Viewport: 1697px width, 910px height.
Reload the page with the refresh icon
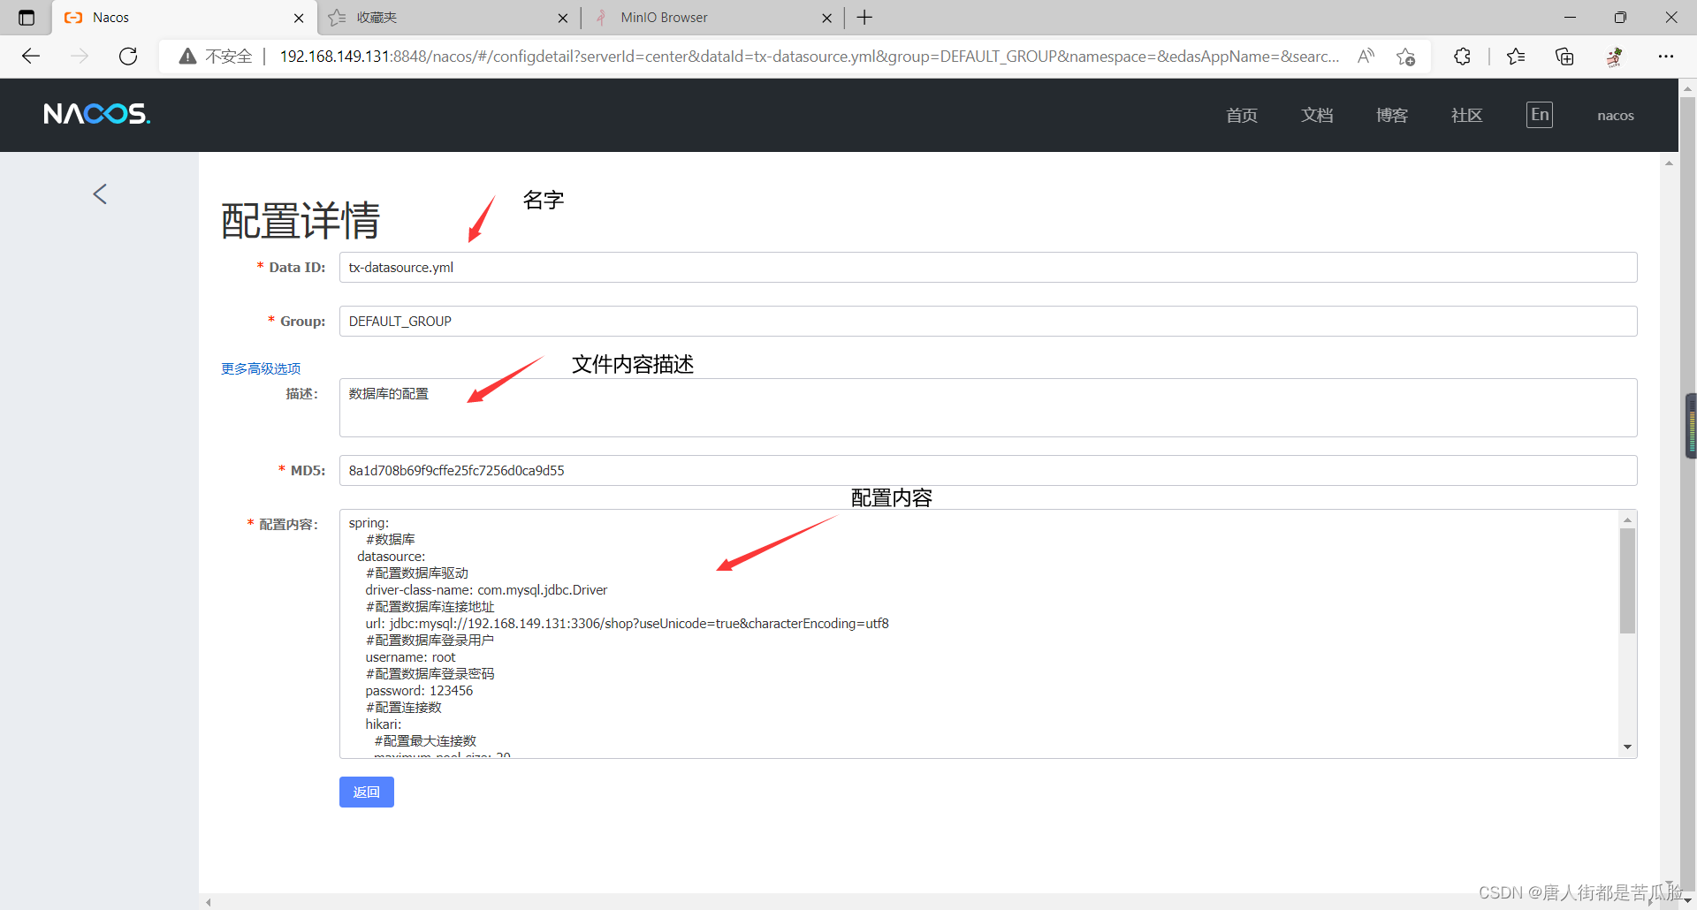128,57
